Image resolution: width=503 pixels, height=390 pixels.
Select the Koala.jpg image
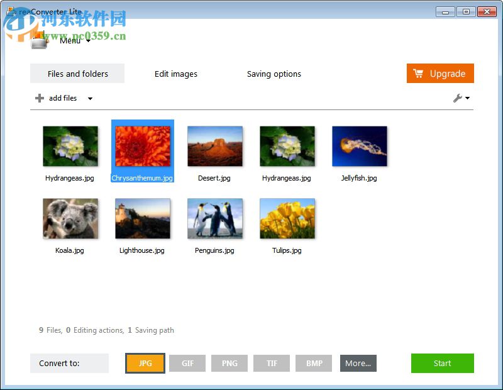coord(69,218)
